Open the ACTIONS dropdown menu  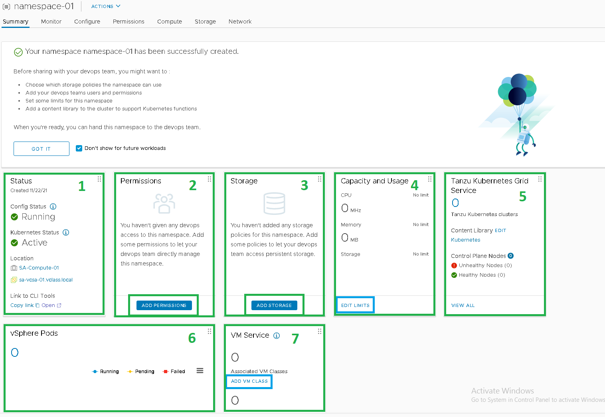(105, 6)
